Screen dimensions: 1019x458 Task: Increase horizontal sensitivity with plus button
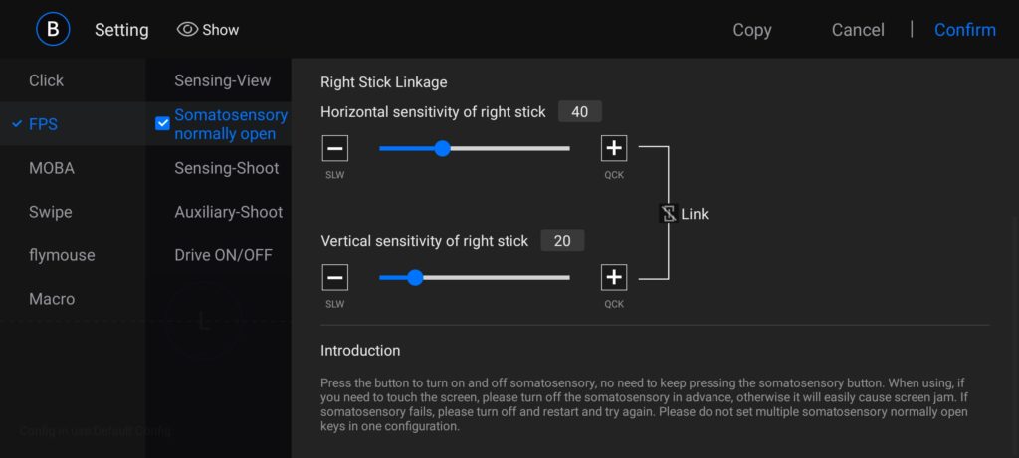(x=614, y=149)
